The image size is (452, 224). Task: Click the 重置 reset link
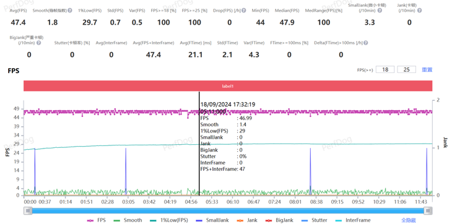[x=427, y=69]
